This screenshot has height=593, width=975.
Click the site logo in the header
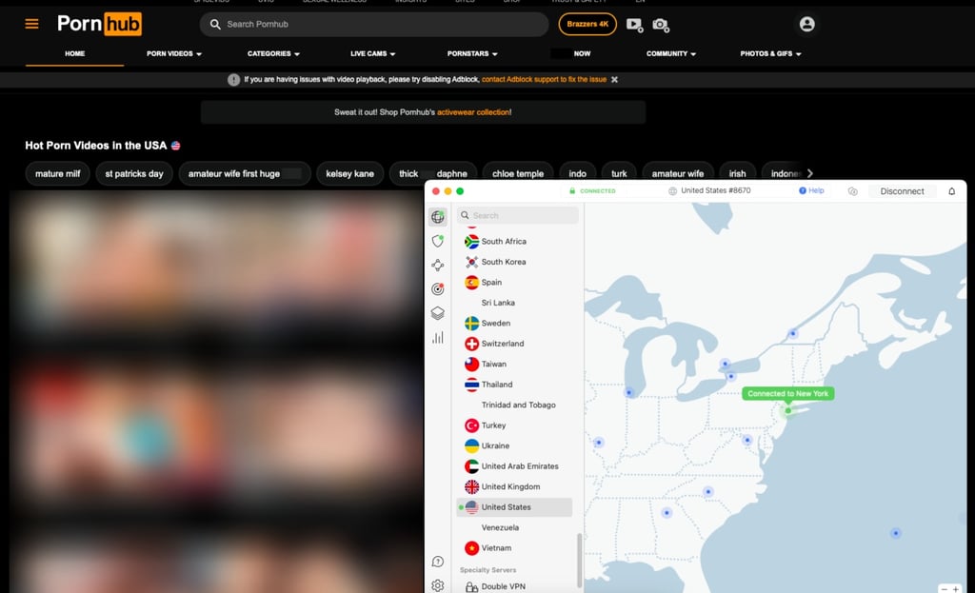pos(99,24)
